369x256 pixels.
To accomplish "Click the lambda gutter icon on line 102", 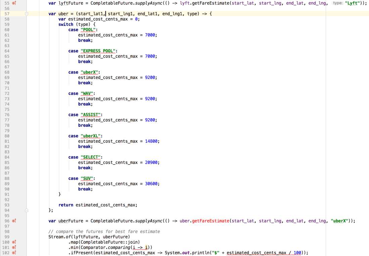I will pos(14,253).
